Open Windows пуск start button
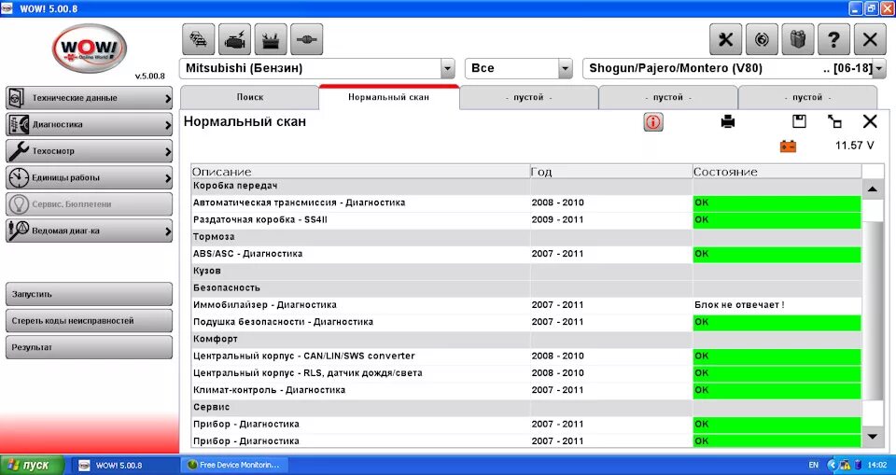Image resolution: width=896 pixels, height=475 pixels. point(32,466)
